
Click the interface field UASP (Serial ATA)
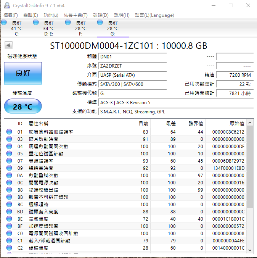pos(133,75)
